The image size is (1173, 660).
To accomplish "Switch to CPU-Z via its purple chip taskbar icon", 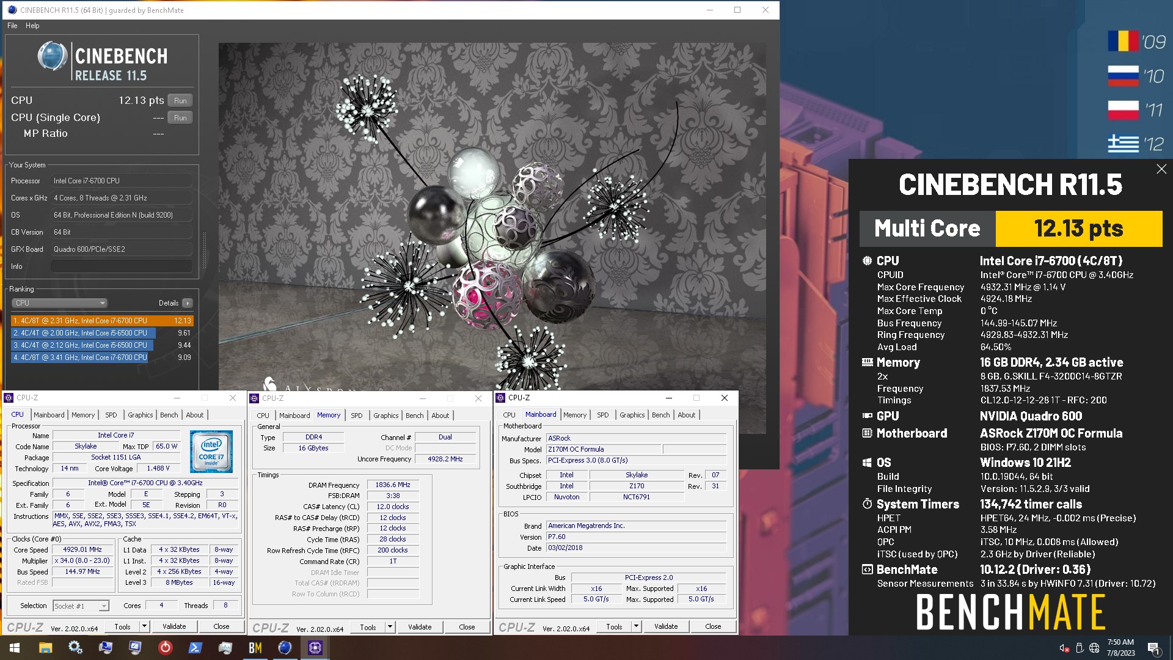I will [315, 648].
